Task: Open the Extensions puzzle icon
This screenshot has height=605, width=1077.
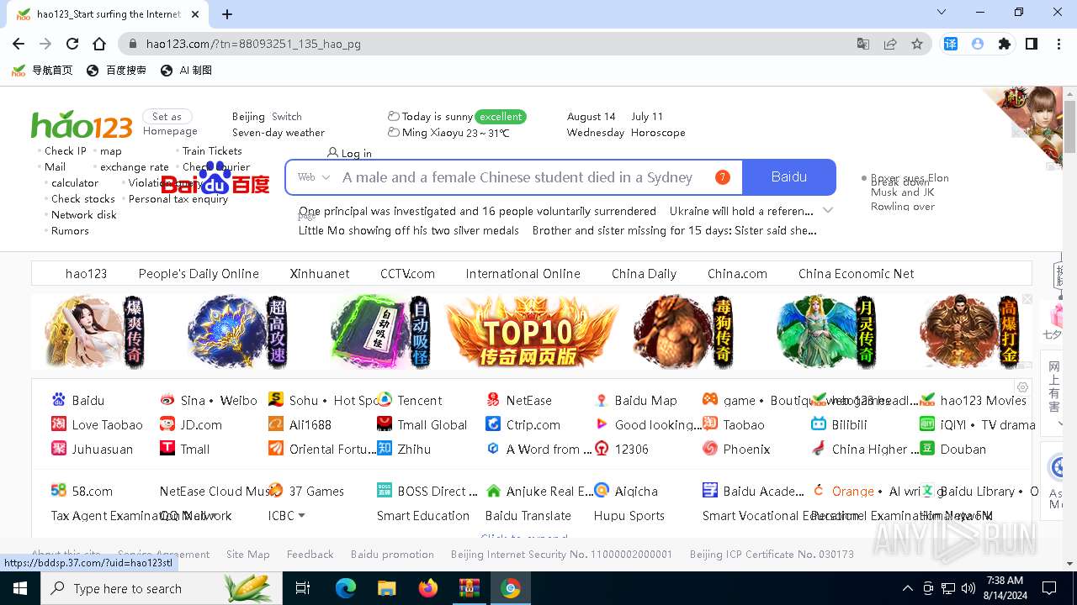Action: click(x=1005, y=44)
